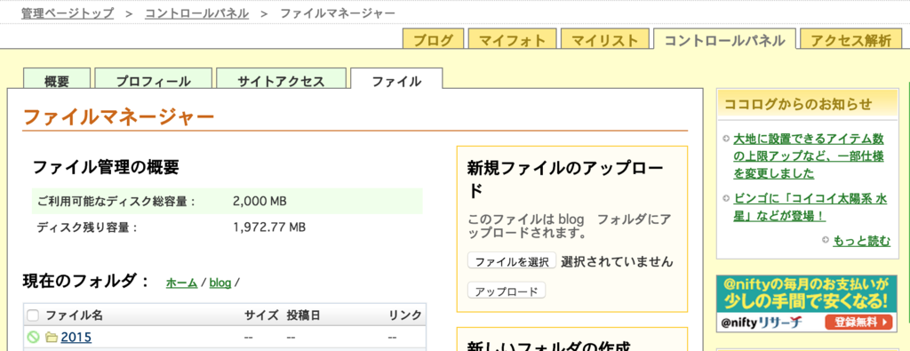This screenshot has height=351, width=910.
Task: Toggle the select-all checkbox in file table header
Action: point(33,315)
